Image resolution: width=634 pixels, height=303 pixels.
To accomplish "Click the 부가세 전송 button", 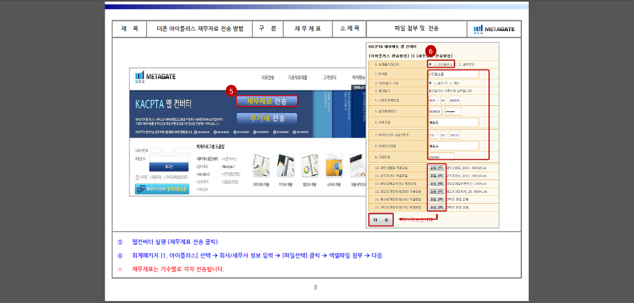I will (267, 118).
